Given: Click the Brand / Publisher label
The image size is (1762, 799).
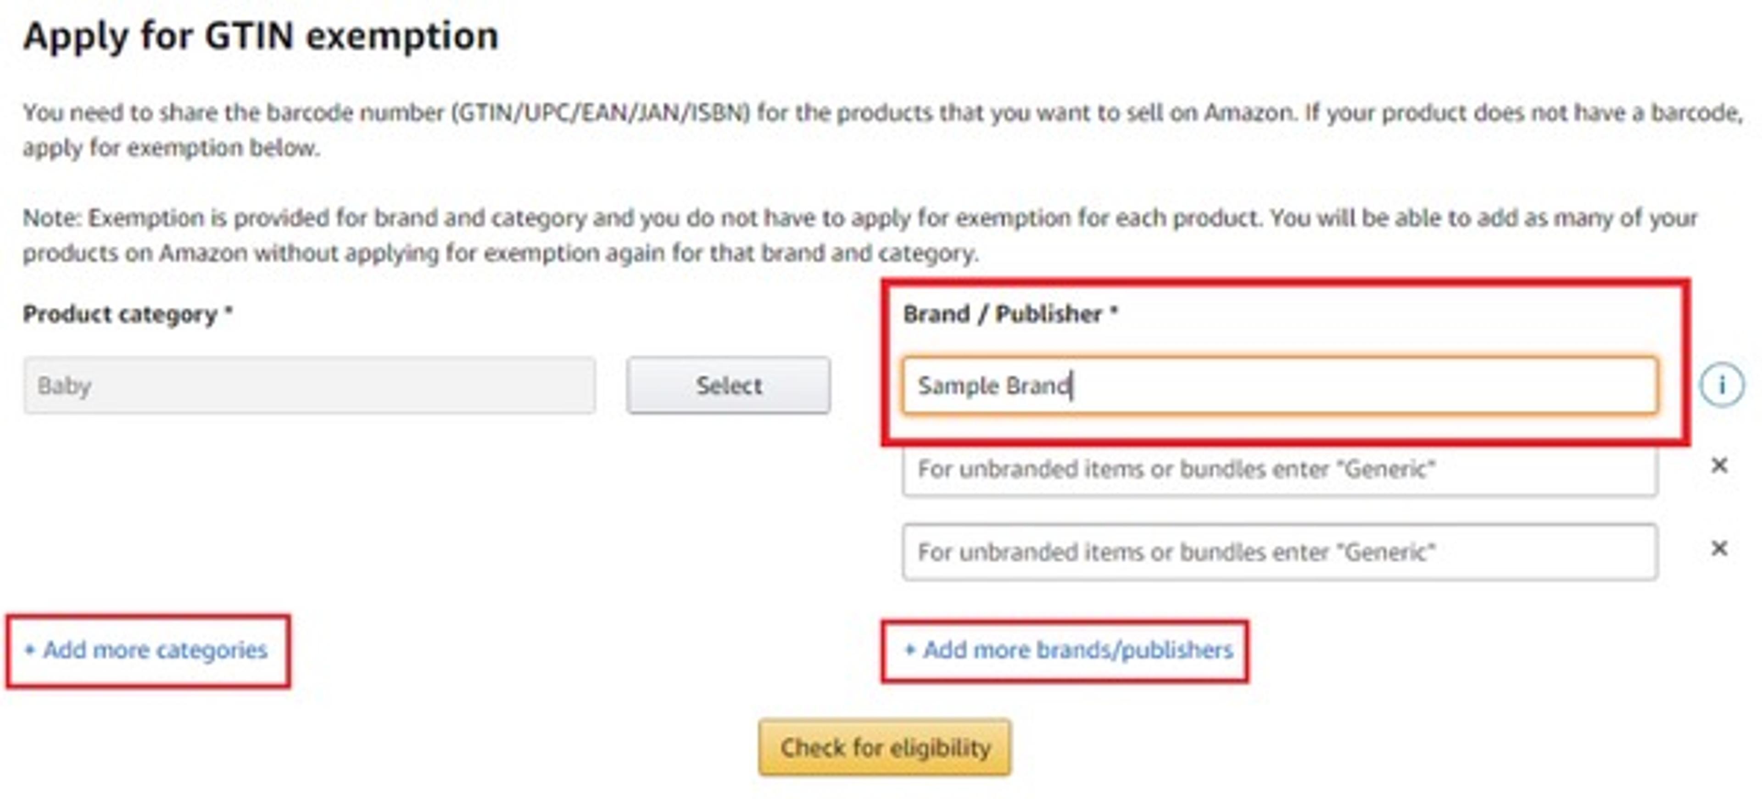Looking at the screenshot, I should (1002, 314).
